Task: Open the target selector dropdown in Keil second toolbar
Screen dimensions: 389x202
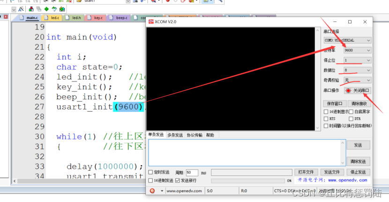Action: pyautogui.click(x=14, y=9)
